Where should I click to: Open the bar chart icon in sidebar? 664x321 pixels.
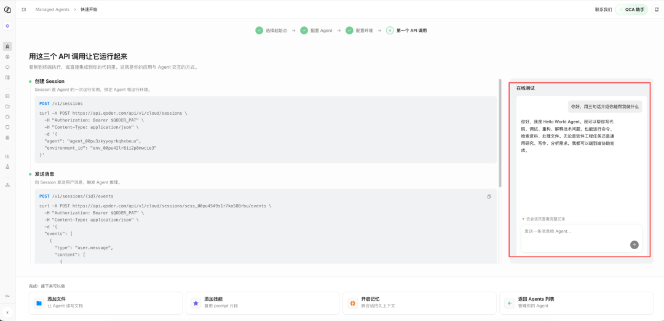pos(7,156)
